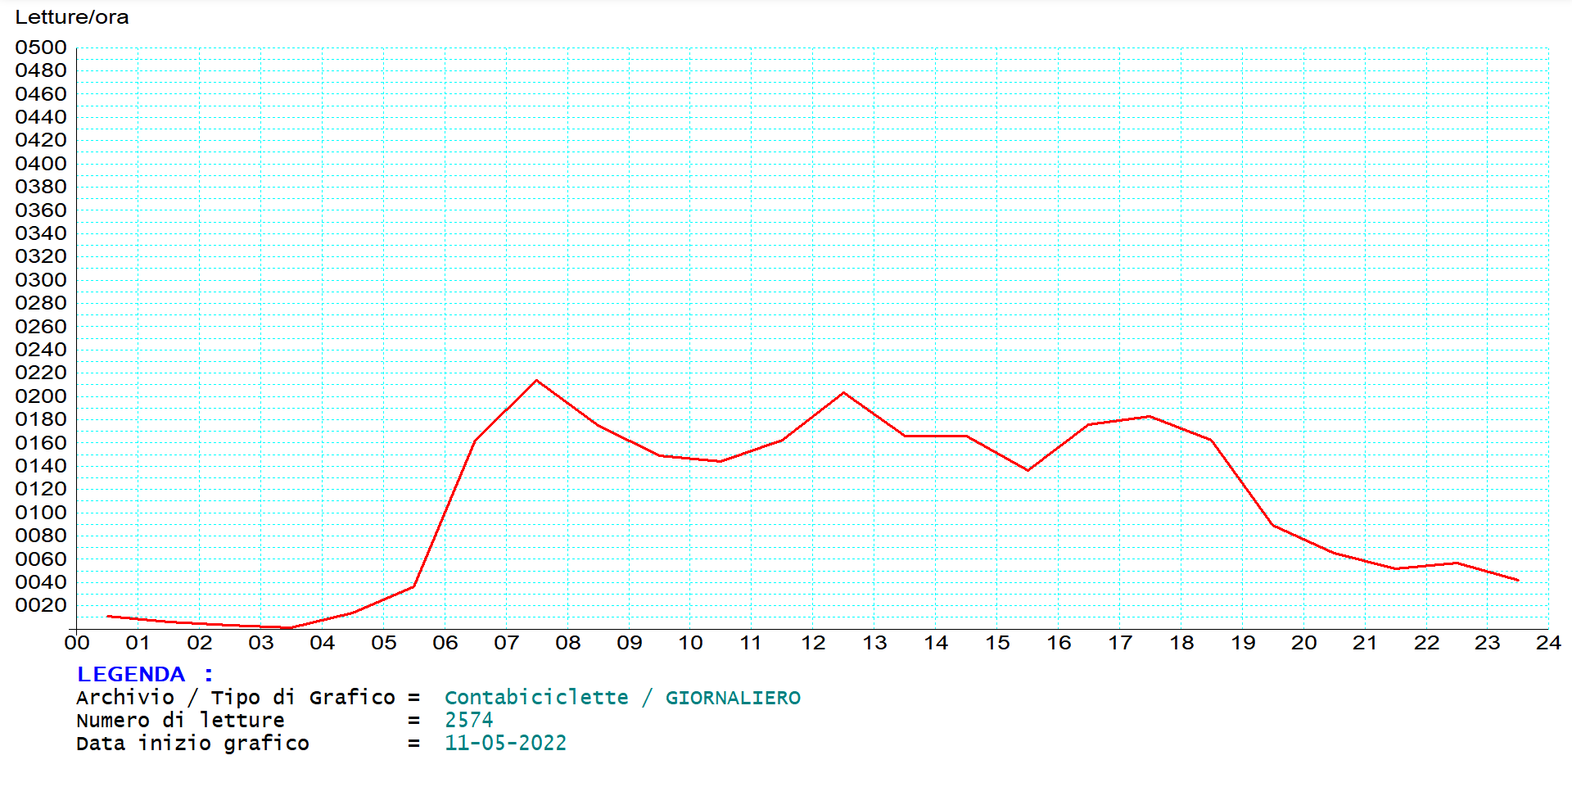Click the 06 hour label on x-axis
The height and width of the screenshot is (787, 1572).
click(445, 643)
